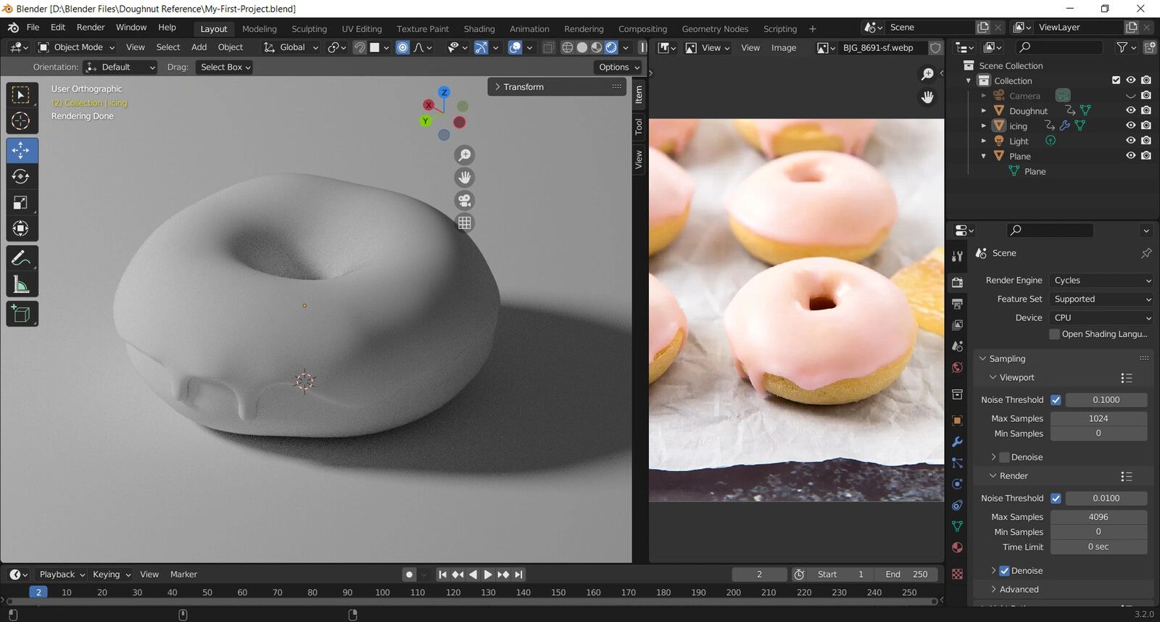Open the Render Engine dropdown
The width and height of the screenshot is (1160, 622).
[x=1101, y=281]
